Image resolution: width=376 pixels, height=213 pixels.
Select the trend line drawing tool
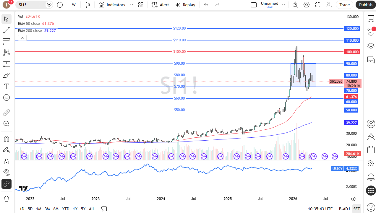click(6, 30)
